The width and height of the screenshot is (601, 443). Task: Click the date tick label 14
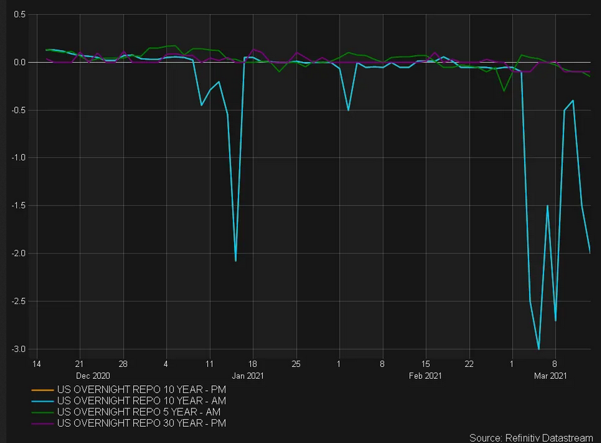pos(37,364)
